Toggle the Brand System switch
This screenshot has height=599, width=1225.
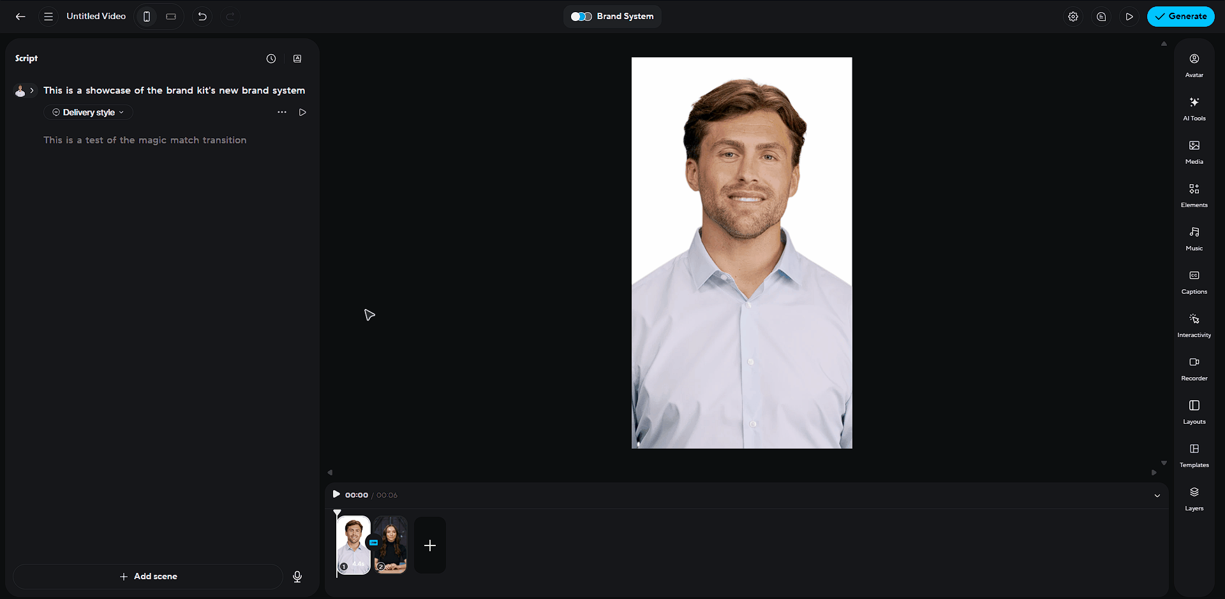(x=581, y=17)
